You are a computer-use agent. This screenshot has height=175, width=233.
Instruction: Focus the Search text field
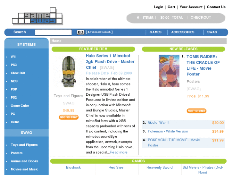click(53, 32)
